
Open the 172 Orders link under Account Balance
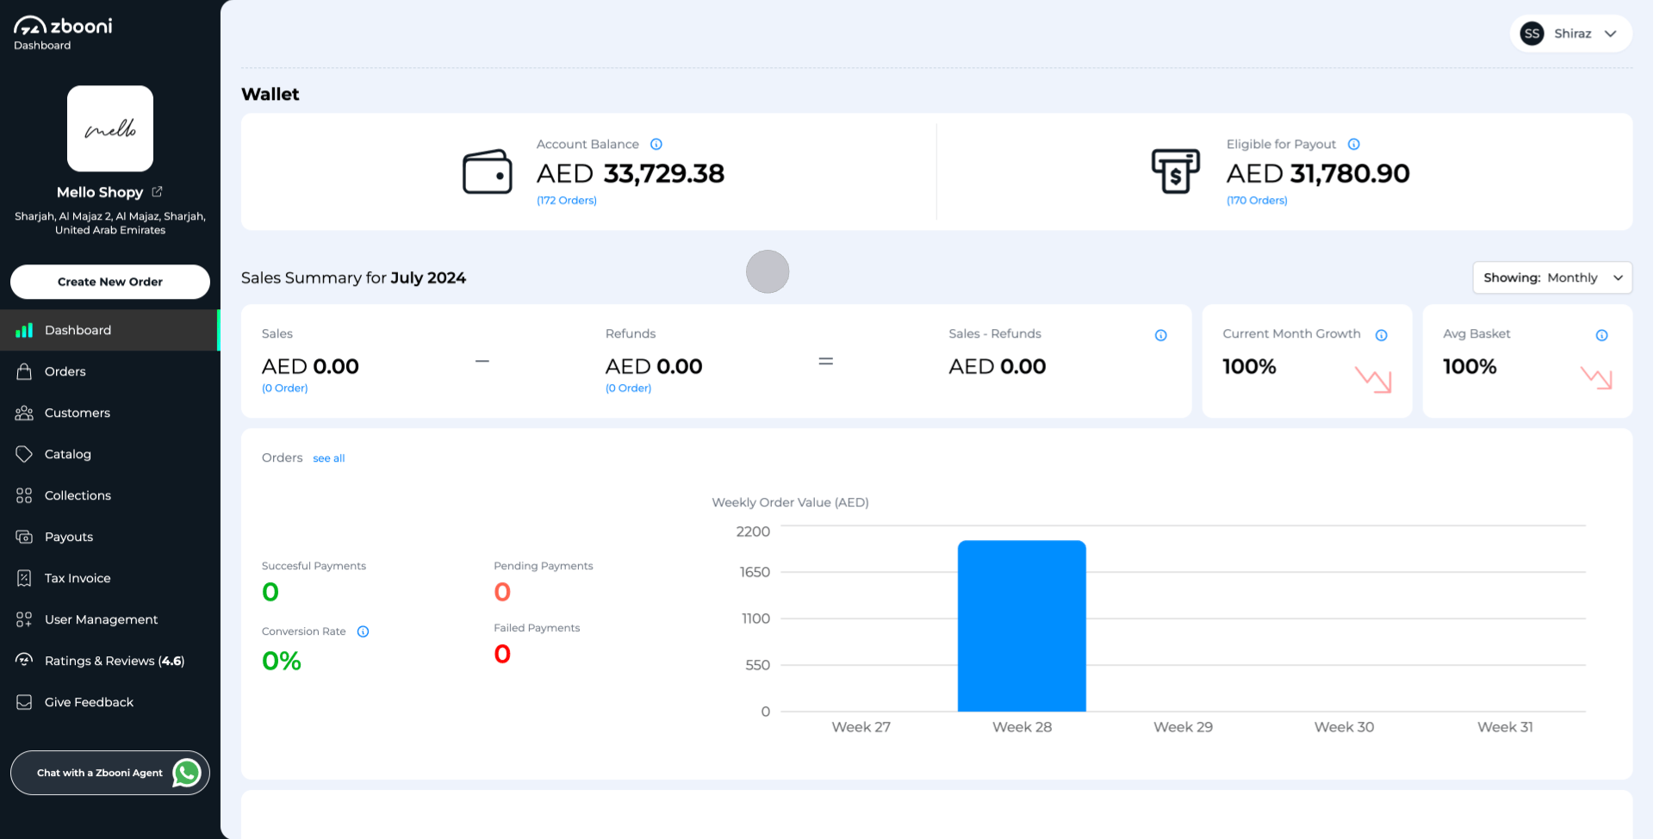[x=566, y=201]
